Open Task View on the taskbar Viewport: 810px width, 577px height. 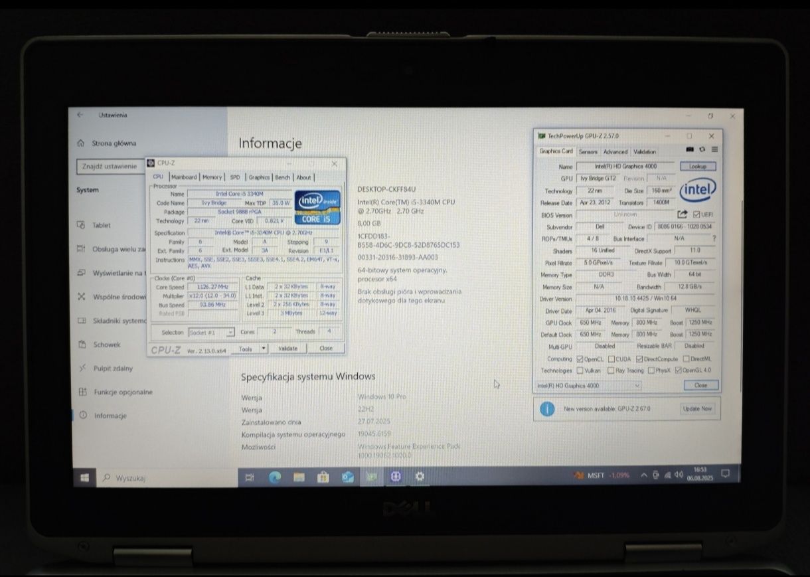click(x=250, y=477)
